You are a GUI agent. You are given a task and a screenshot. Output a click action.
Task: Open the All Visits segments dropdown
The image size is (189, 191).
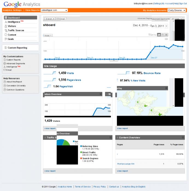click(176, 19)
